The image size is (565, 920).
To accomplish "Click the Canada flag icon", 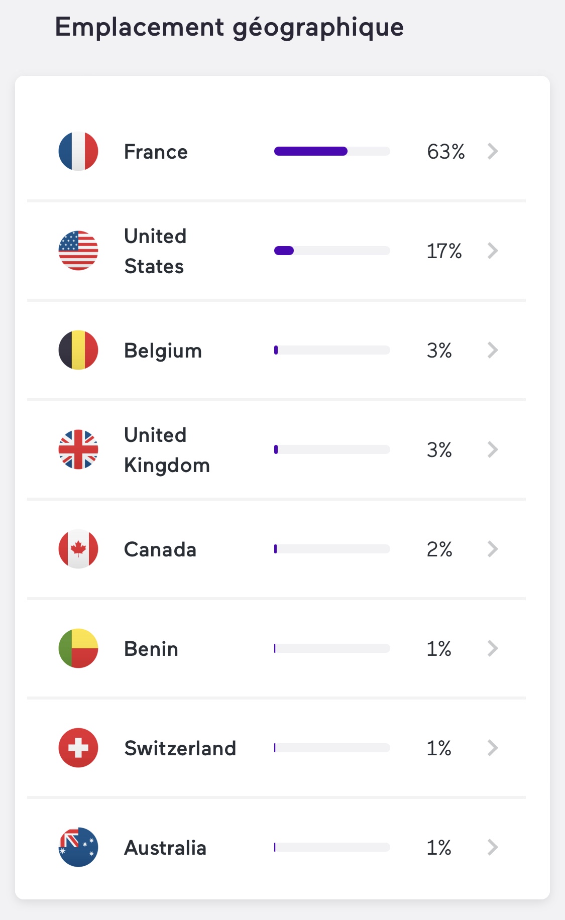I will coord(78,549).
